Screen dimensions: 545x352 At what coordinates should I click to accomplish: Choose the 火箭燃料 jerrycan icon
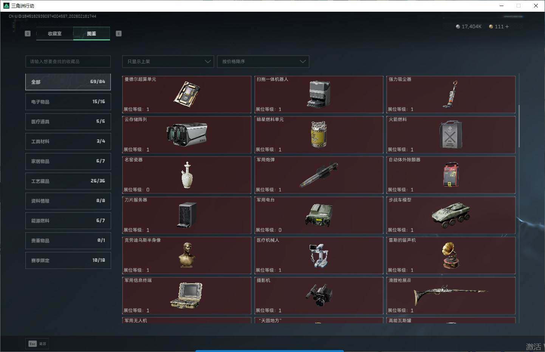click(451, 134)
